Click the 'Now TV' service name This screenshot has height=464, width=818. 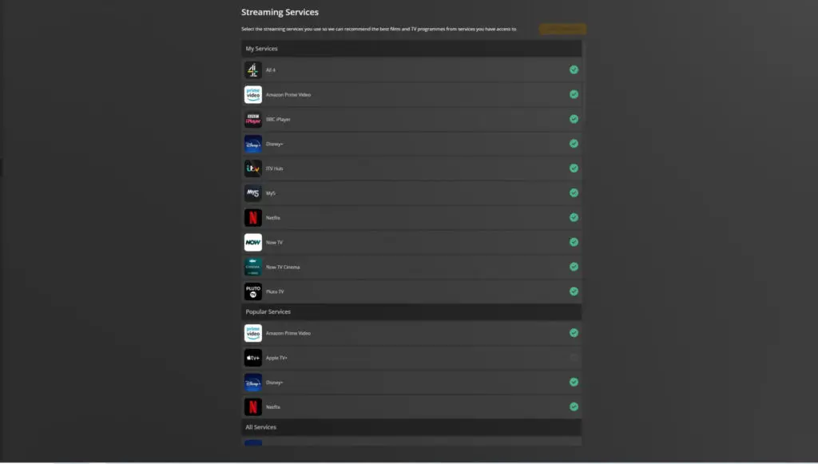(x=275, y=243)
